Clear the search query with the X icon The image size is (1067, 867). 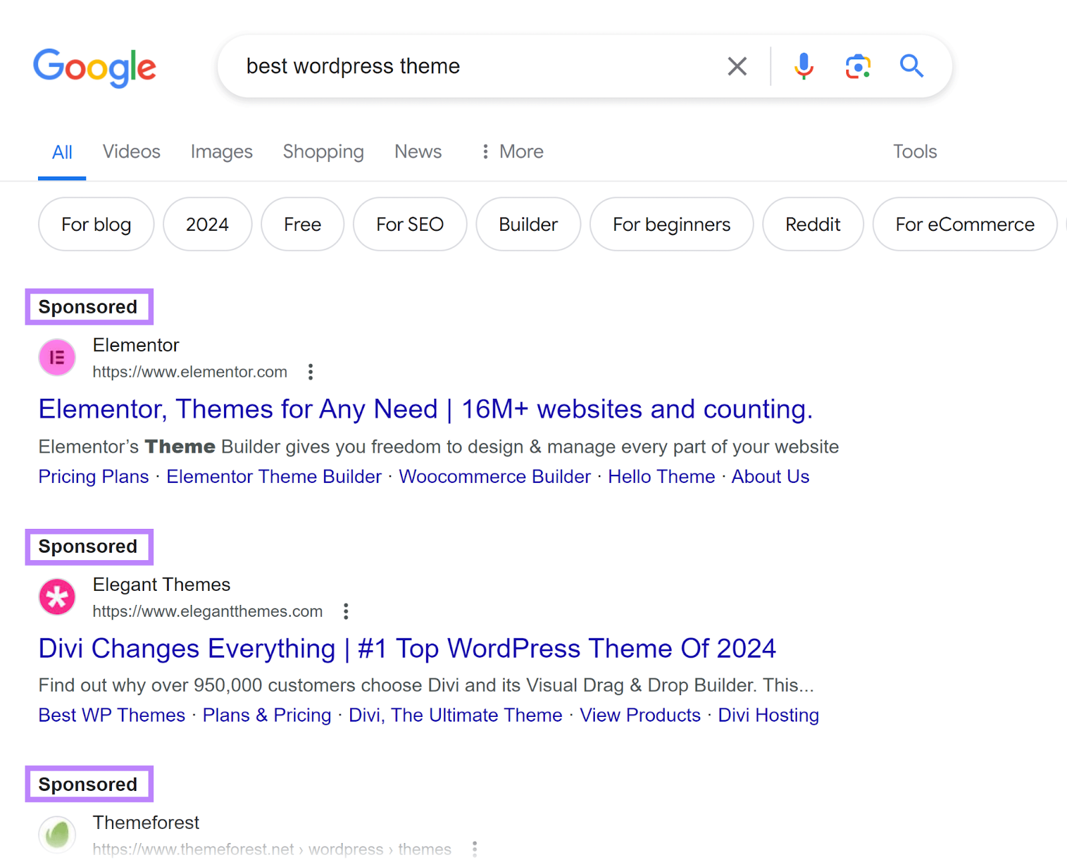pyautogui.click(x=736, y=66)
